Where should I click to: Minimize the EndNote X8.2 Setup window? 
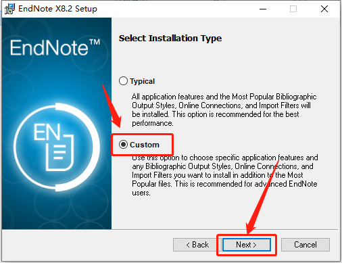[263, 9]
